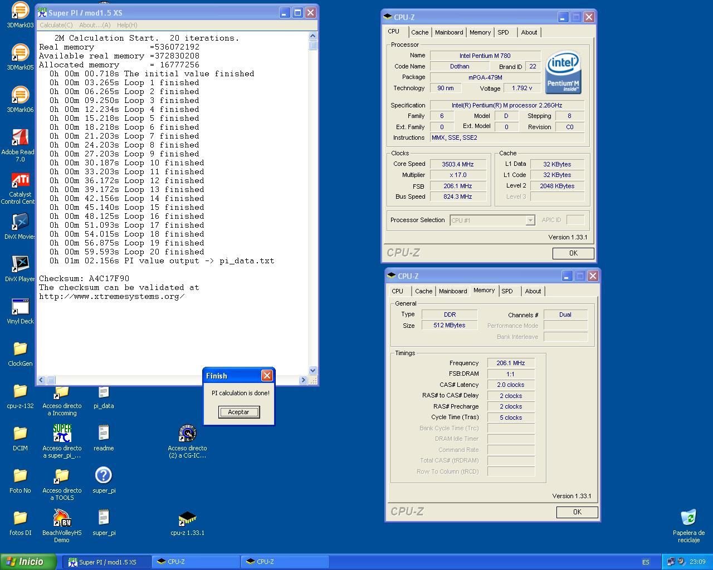Click the Super PI vertical scrollbar down arrow

(x=312, y=370)
